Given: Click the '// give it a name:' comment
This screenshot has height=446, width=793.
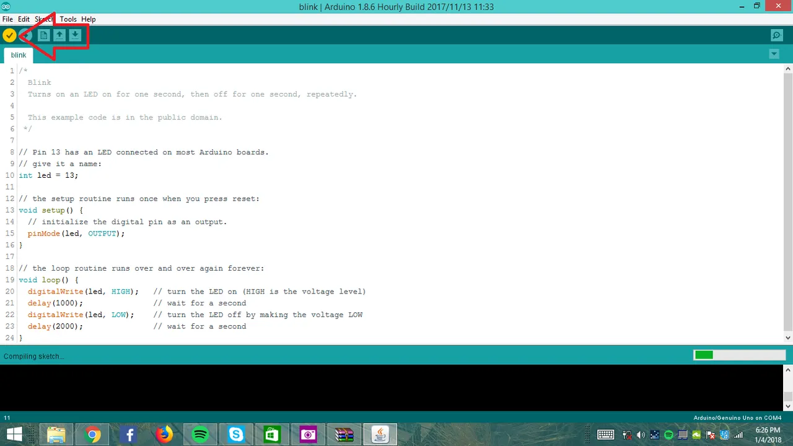Looking at the screenshot, I should [60, 164].
